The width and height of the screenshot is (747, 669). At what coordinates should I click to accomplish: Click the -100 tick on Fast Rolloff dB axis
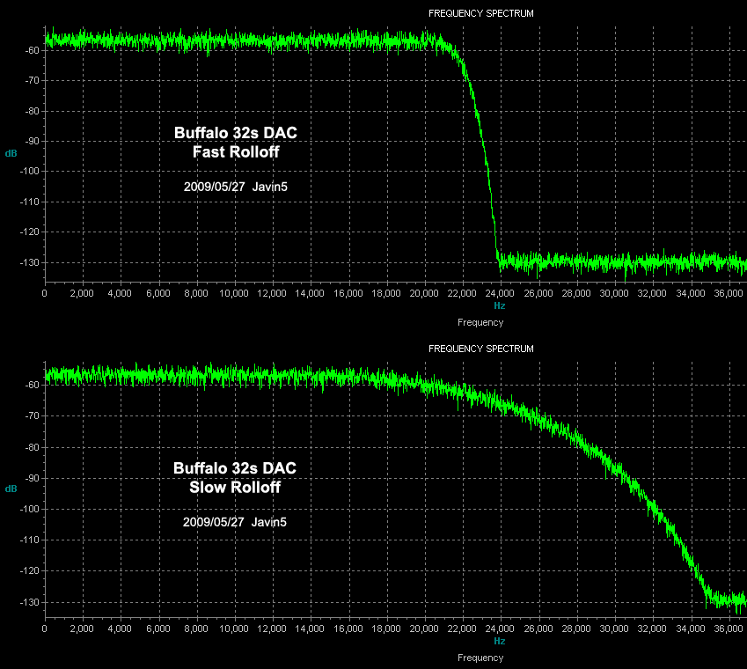pyautogui.click(x=30, y=171)
